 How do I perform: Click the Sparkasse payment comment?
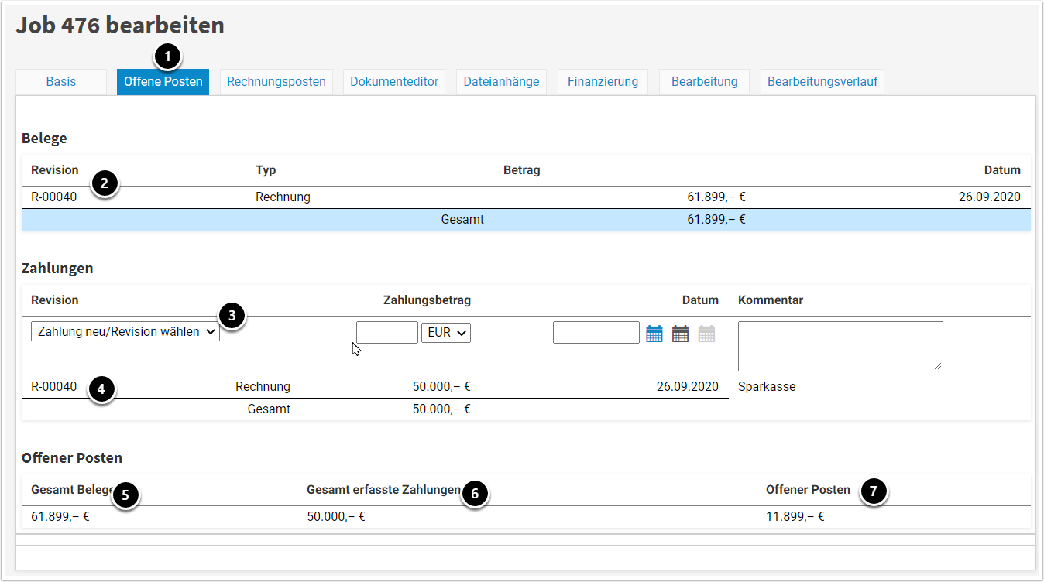767,386
